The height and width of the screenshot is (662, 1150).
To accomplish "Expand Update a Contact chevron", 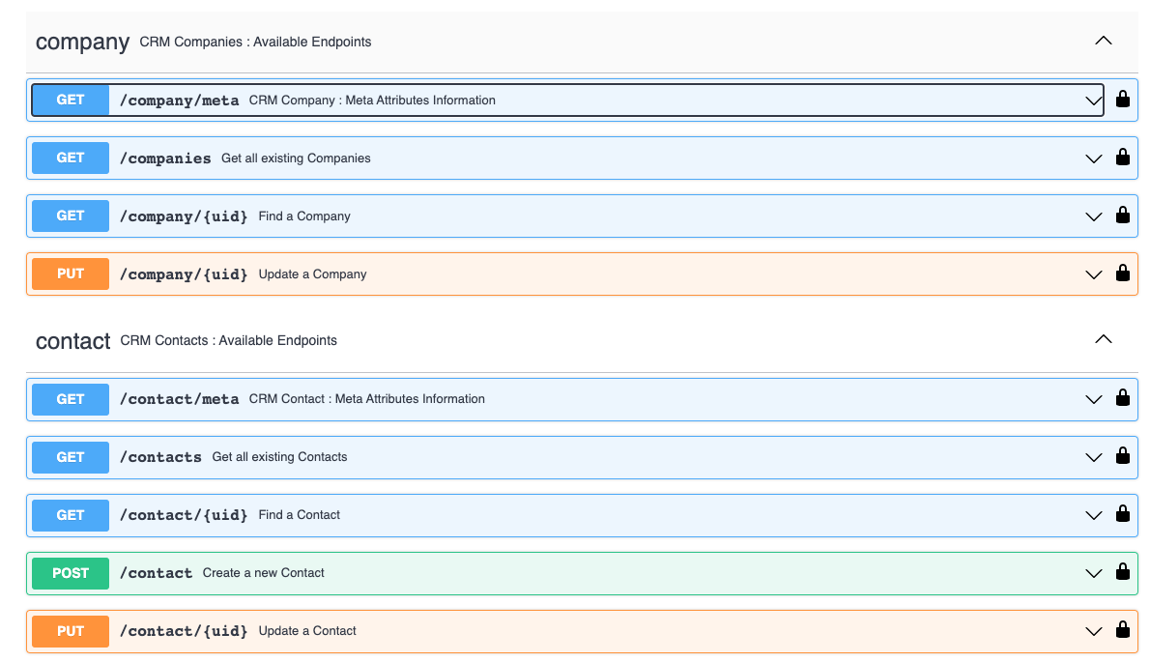I will (x=1094, y=631).
